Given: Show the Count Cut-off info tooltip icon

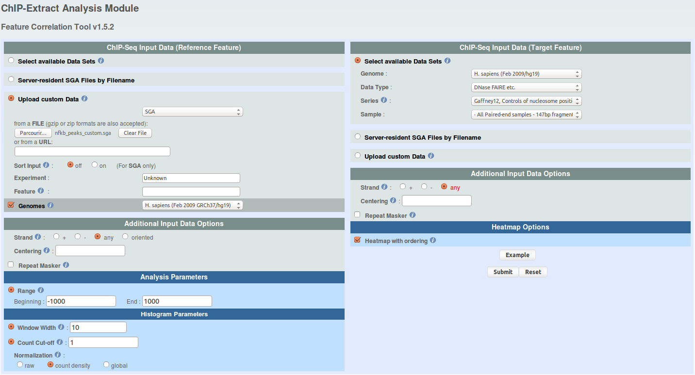Looking at the screenshot, I should 60,342.
